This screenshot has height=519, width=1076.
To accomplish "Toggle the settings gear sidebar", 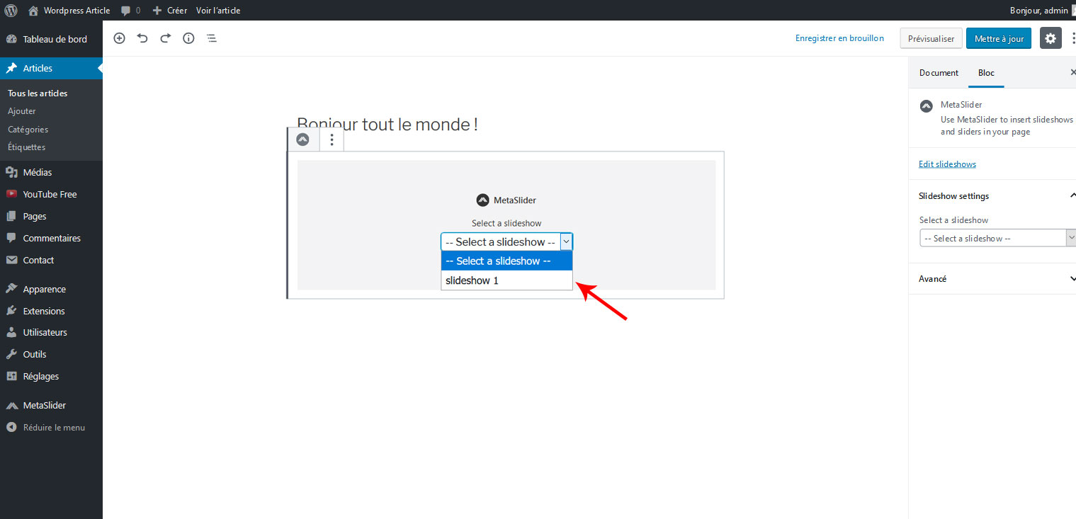I will [x=1050, y=38].
